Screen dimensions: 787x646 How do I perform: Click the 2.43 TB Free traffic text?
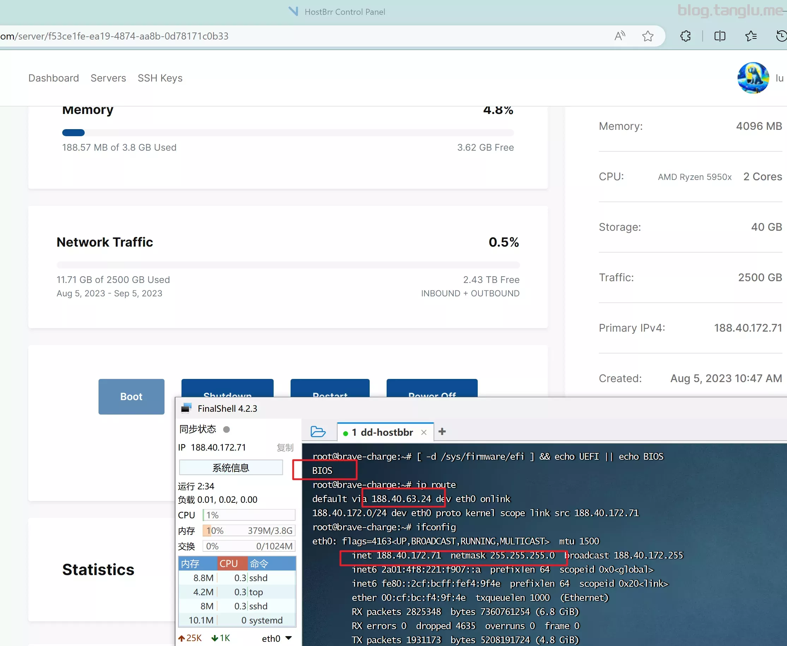point(491,279)
